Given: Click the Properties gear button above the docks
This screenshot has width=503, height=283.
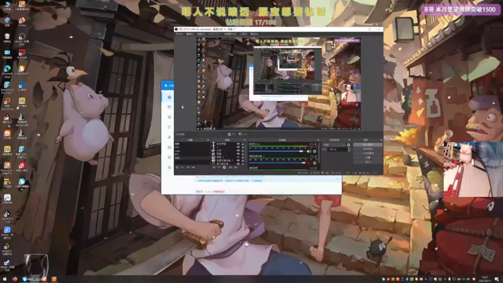Looking at the screenshot, I should click(232, 134).
